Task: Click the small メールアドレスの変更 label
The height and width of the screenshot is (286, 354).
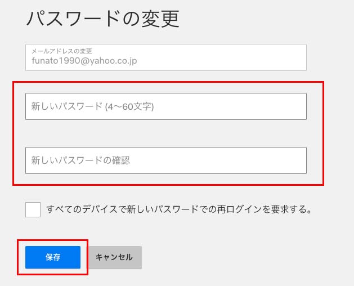Action: (x=62, y=51)
